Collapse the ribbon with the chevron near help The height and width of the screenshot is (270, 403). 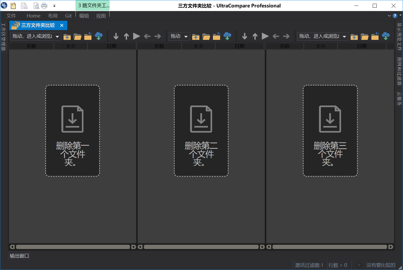(x=389, y=16)
